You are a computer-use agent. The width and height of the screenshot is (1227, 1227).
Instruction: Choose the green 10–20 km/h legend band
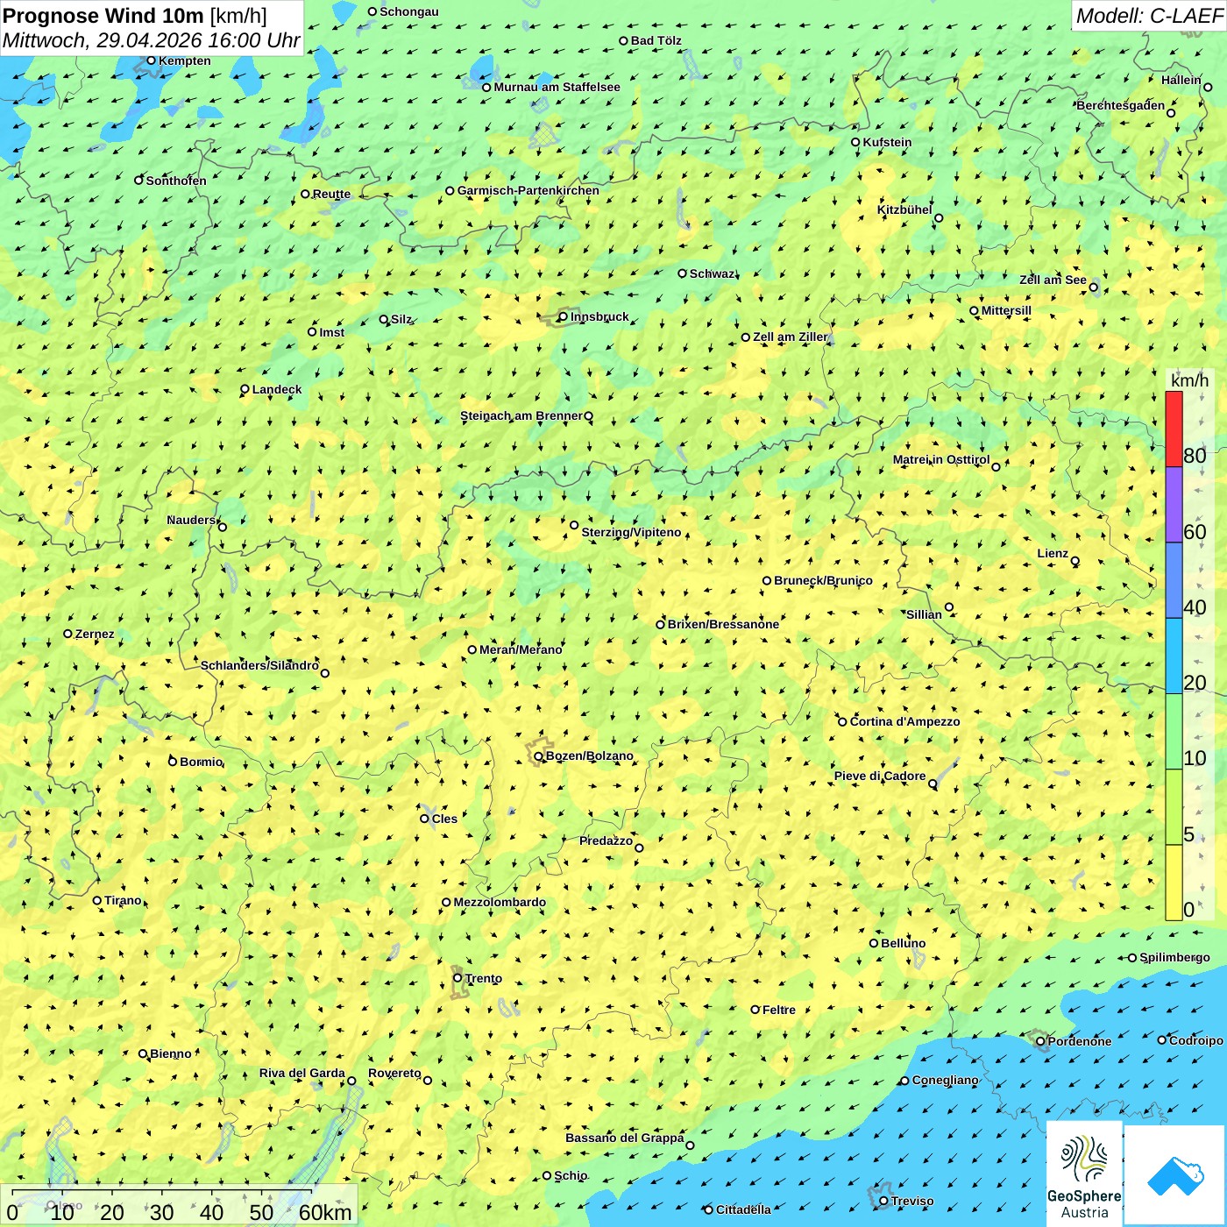(x=1174, y=732)
